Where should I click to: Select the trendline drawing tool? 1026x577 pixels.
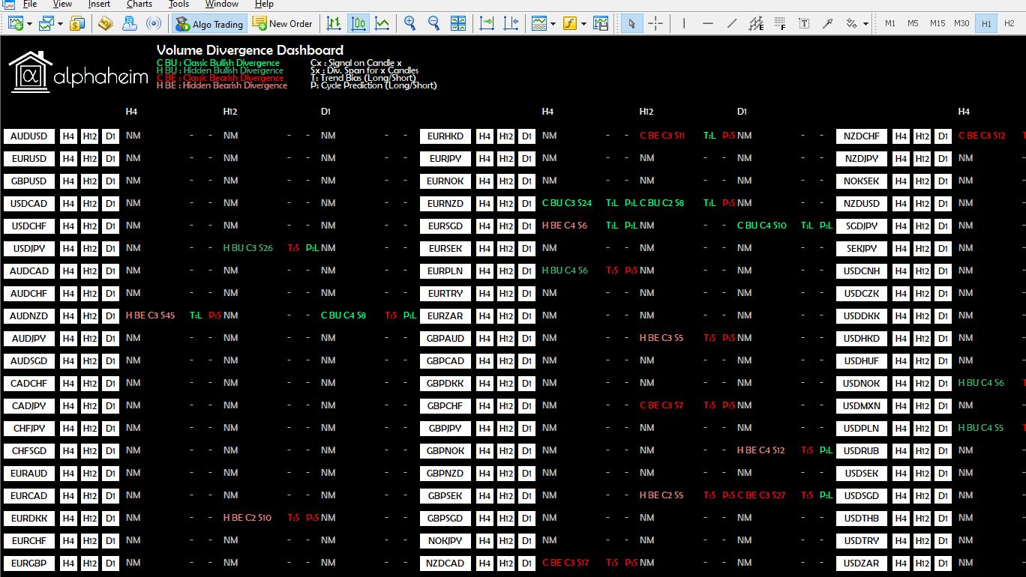coord(732,23)
